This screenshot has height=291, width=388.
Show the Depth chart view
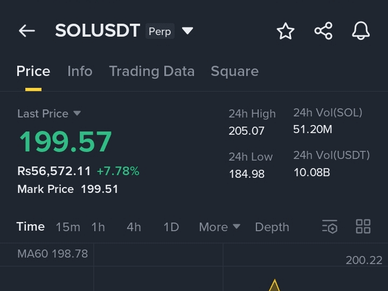pyautogui.click(x=272, y=227)
